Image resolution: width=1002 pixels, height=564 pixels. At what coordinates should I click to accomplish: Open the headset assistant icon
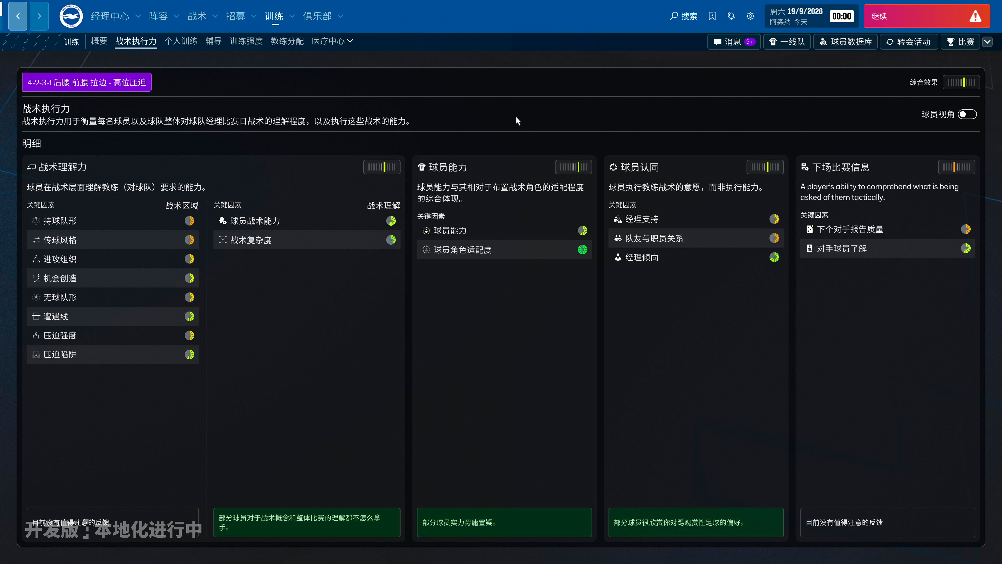731,16
